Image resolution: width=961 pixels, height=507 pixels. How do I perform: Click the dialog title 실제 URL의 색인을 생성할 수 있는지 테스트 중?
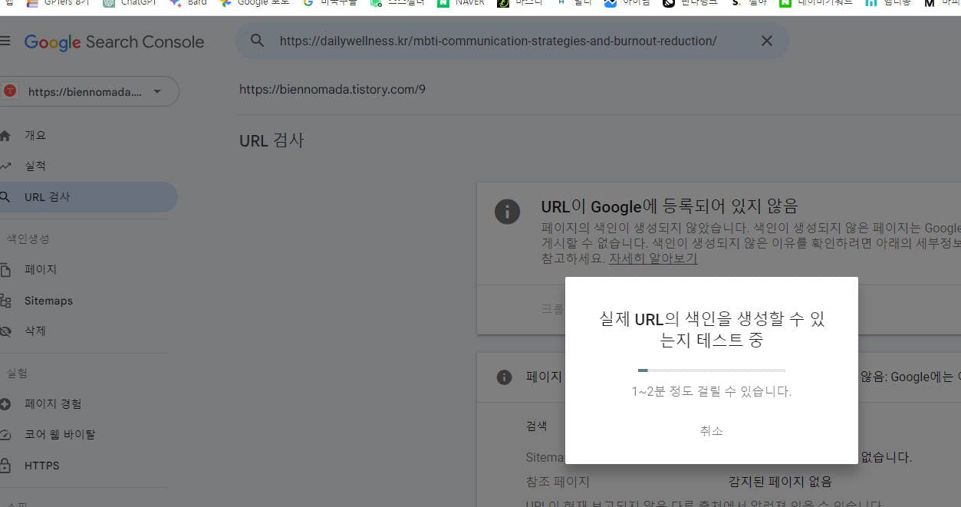pos(711,329)
